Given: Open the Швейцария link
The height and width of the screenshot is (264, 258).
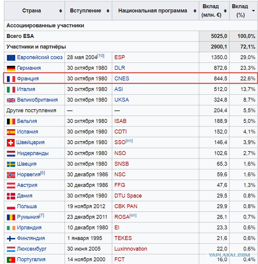Looking at the screenshot, I should tap(30, 142).
